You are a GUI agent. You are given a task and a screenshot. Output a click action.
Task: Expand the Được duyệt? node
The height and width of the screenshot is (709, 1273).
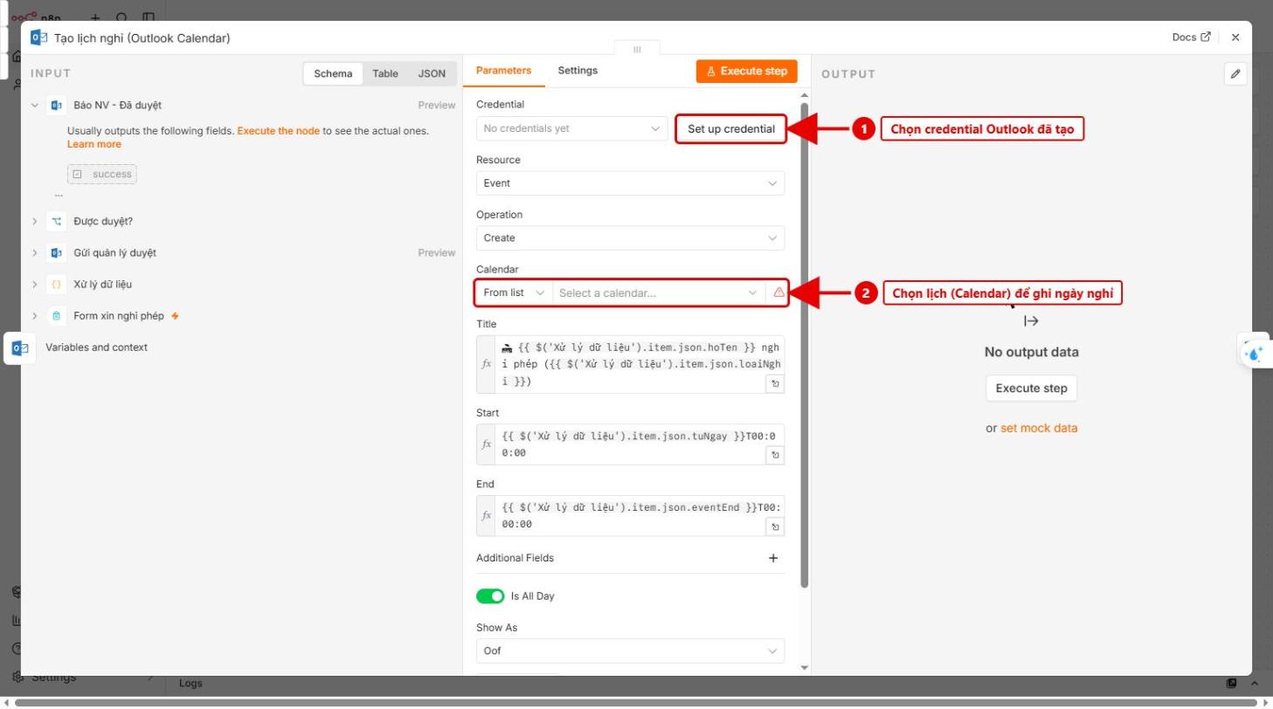(35, 221)
